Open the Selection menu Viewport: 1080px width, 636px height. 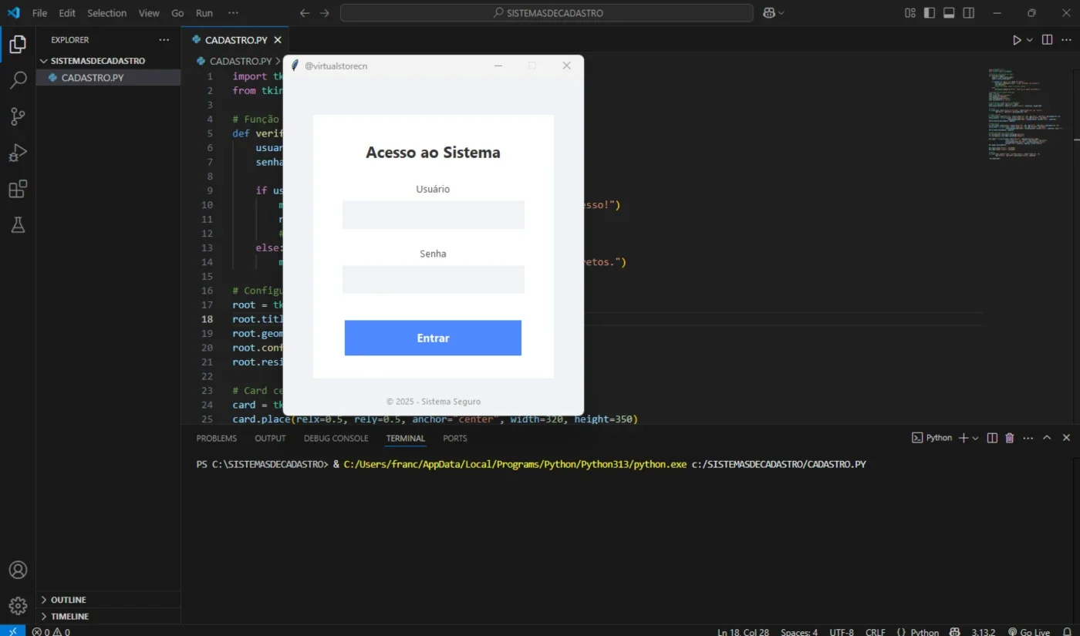(x=106, y=13)
